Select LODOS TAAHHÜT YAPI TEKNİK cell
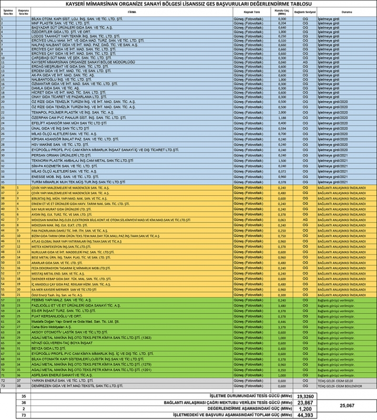 [x=132, y=36]
